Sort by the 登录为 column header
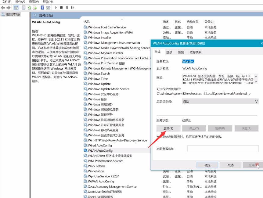The image size is (263, 198). (x=209, y=22)
